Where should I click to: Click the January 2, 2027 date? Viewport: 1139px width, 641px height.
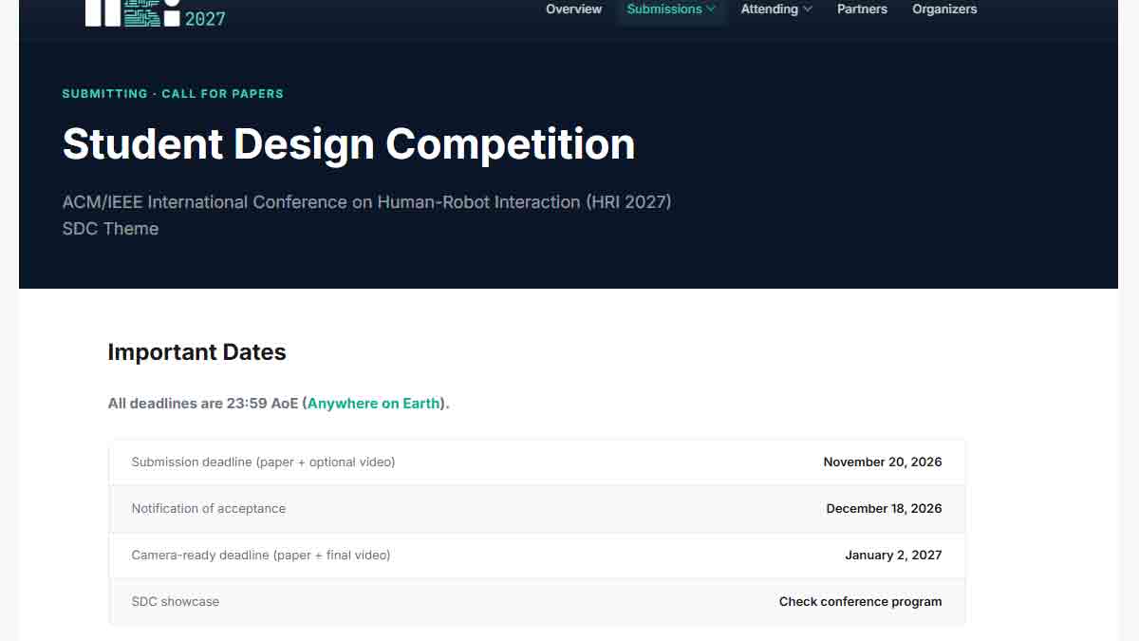[893, 556]
